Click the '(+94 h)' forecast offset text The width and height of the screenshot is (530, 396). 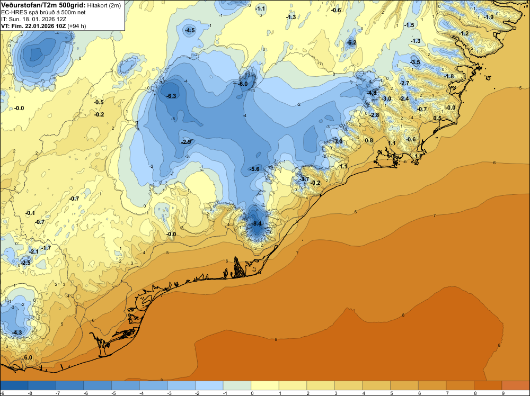[x=77, y=26]
